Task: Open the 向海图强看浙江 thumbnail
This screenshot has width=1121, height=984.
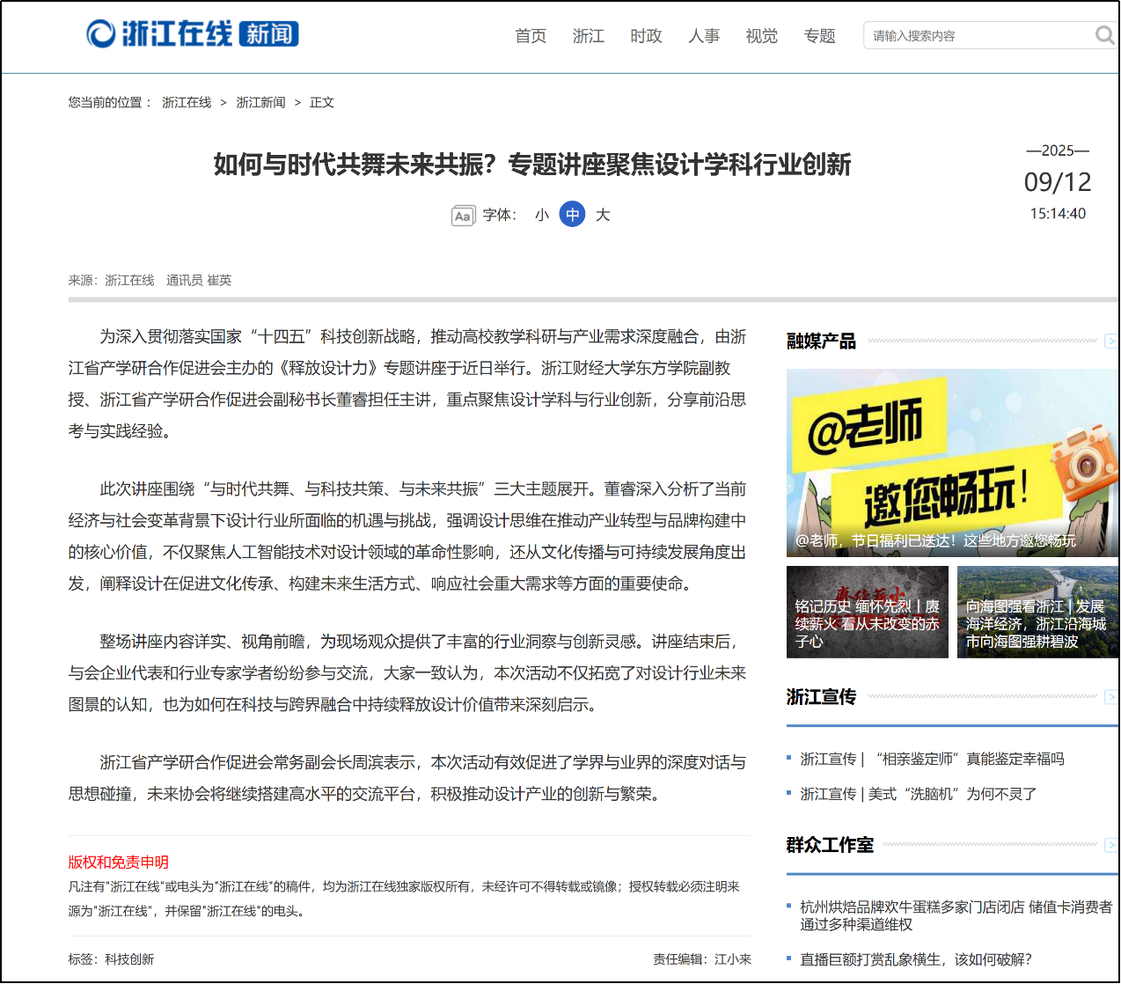Action: [x=1037, y=612]
